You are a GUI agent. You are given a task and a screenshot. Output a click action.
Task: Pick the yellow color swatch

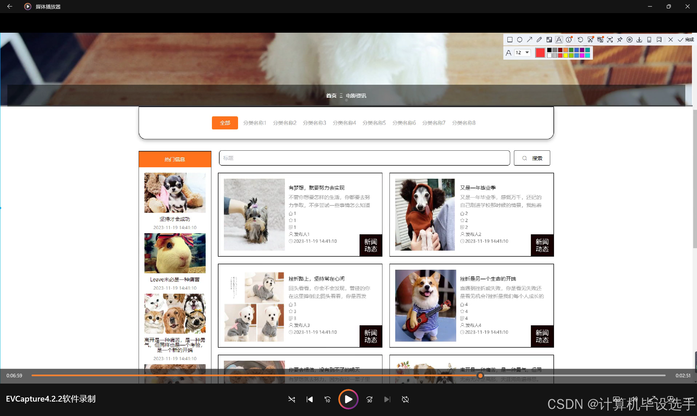(565, 56)
